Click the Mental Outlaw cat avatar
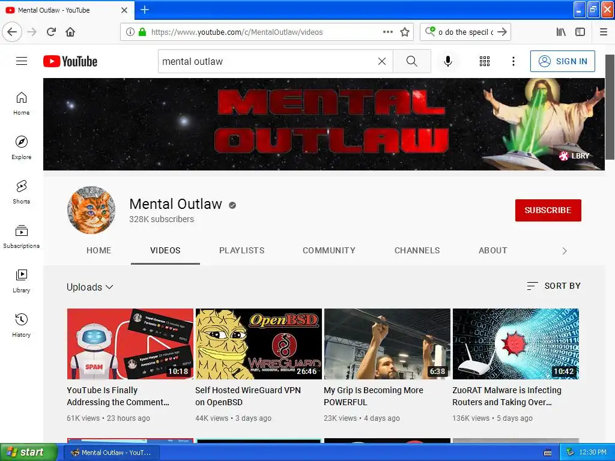The height and width of the screenshot is (461, 615). (x=91, y=210)
